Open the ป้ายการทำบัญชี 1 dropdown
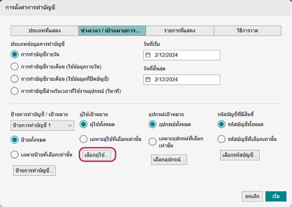Image resolution: width=292 pixels, height=207 pixels. [43, 126]
